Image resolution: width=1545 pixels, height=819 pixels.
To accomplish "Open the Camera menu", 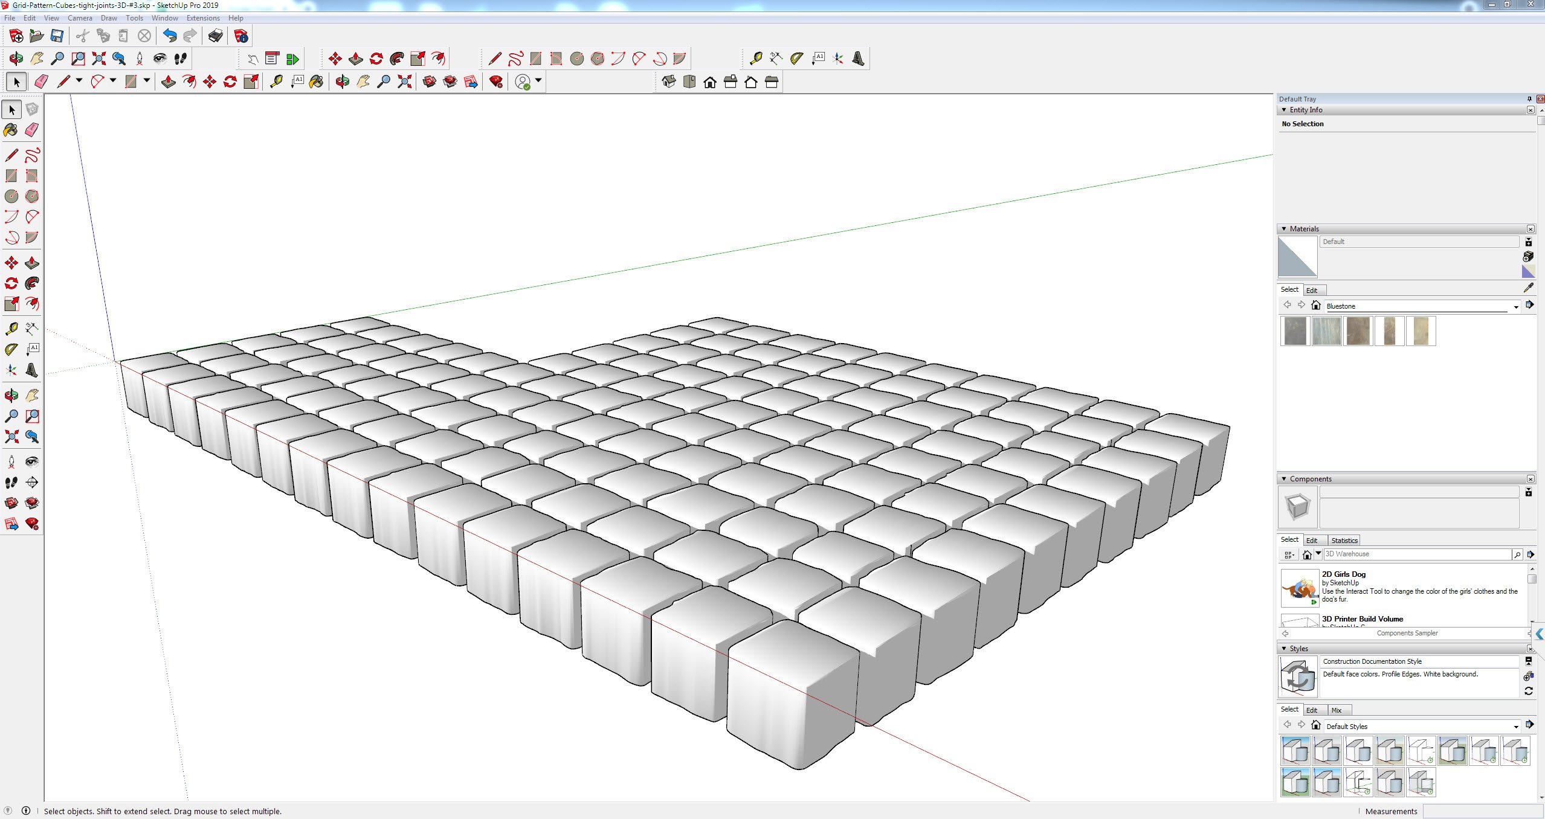I will point(80,18).
